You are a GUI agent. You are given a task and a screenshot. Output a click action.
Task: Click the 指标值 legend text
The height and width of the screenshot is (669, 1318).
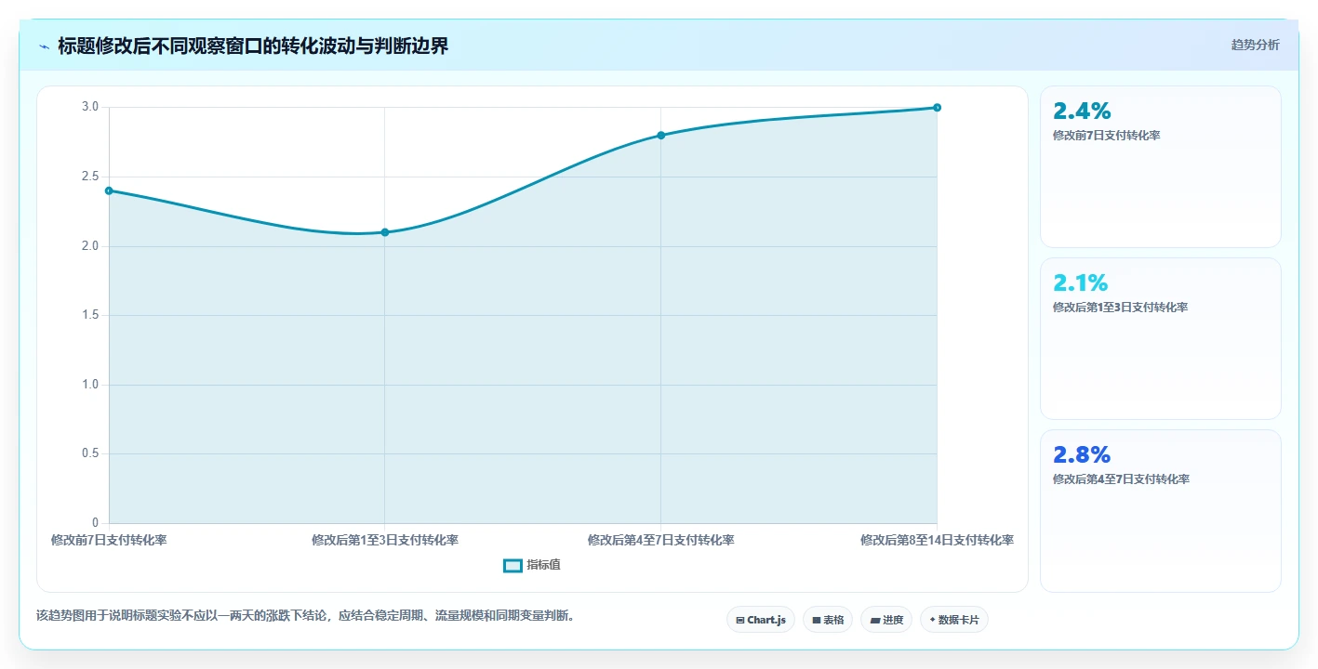coord(543,565)
